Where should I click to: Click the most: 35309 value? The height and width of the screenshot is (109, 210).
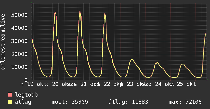70,102
